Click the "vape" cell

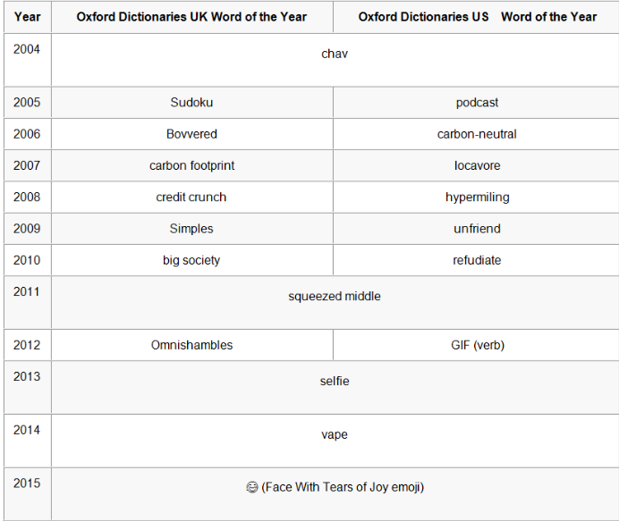334,435
